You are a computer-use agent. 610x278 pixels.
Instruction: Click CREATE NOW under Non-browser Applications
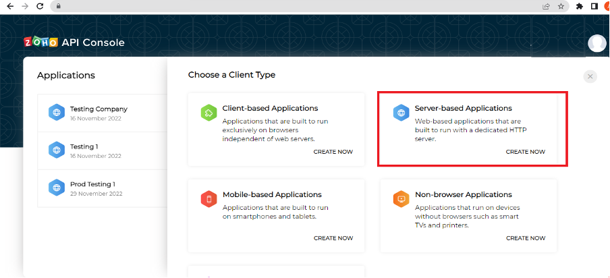[526, 238]
